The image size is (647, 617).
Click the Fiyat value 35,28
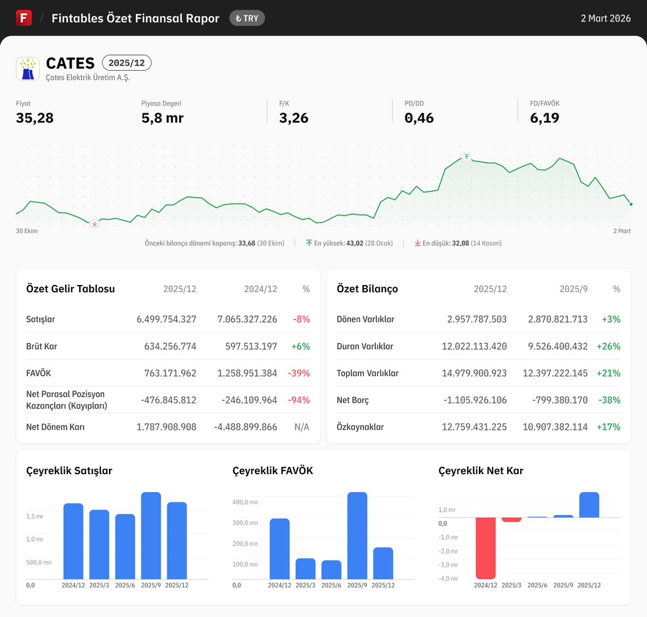coord(35,118)
